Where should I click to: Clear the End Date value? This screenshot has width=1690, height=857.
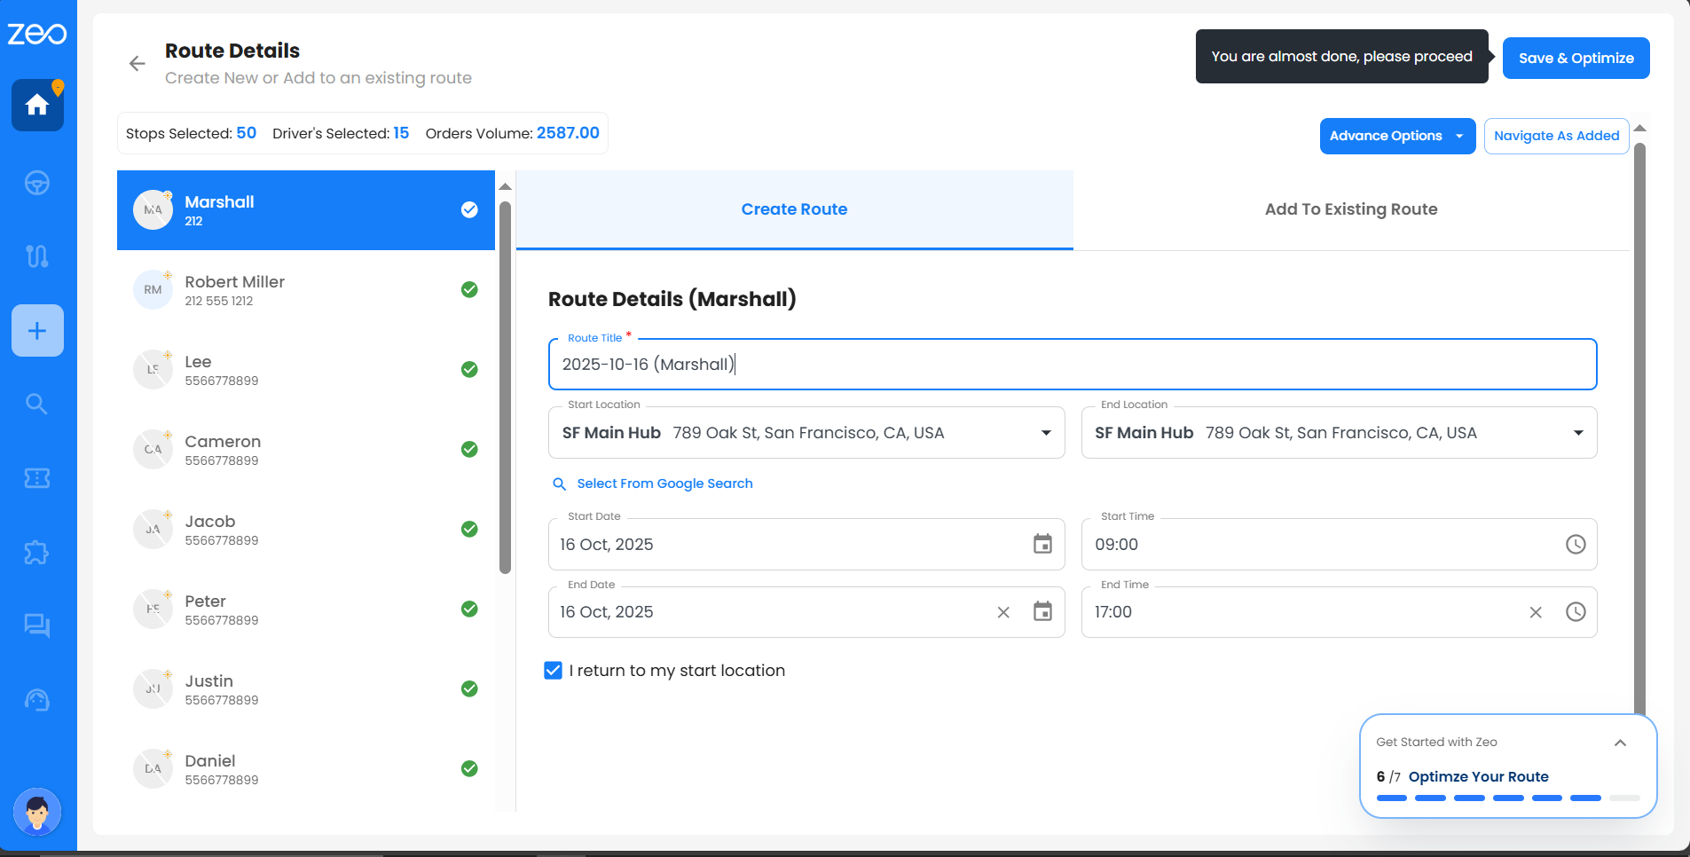[1003, 612]
